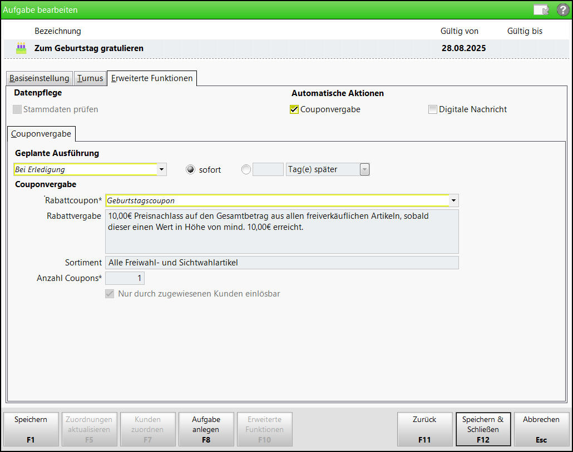The height and width of the screenshot is (452, 573).
Task: Open the Rabattcoupon dropdown list
Action: coord(454,200)
